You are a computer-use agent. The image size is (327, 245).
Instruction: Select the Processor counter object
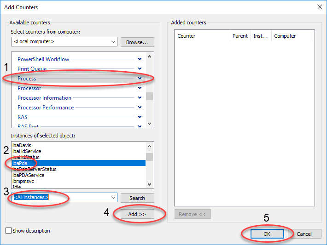pyautogui.click(x=29, y=88)
